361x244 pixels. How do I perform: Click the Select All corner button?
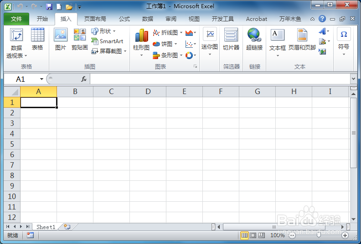(x=12, y=92)
